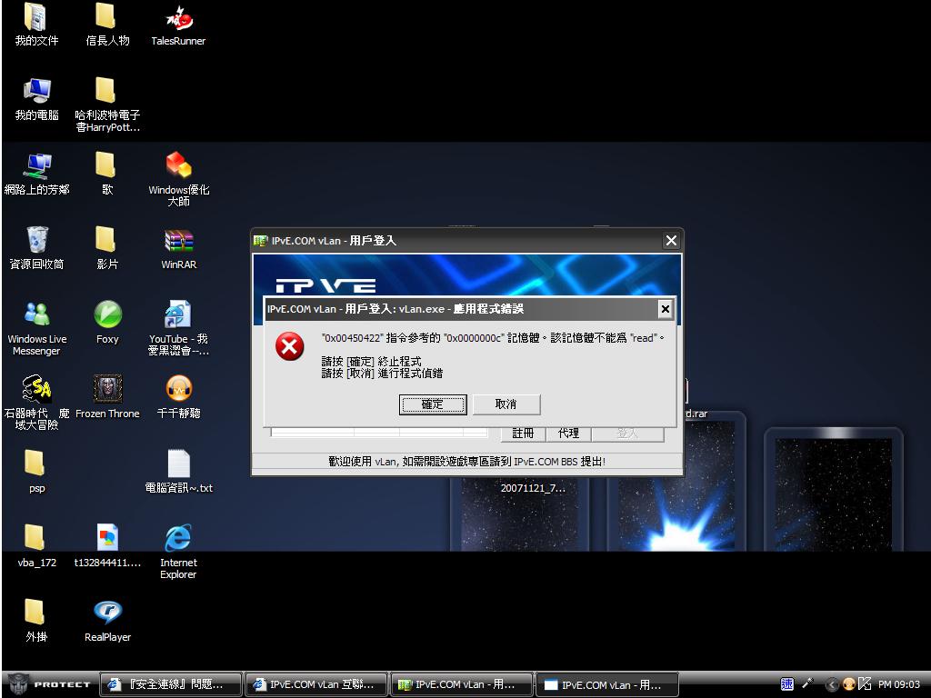Launch TalesRunner from the desktop
Viewport: 931px width, 698px height.
click(178, 25)
